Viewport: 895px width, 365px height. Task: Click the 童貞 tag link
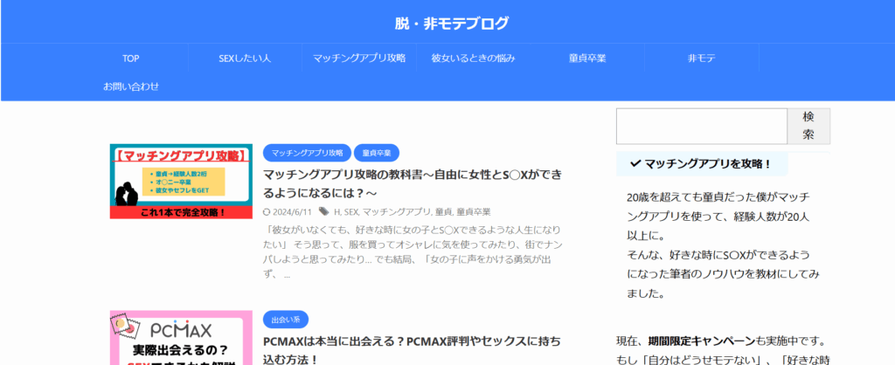click(443, 212)
